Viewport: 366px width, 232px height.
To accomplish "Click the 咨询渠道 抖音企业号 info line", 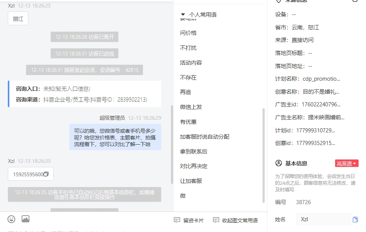I will (x=81, y=100).
